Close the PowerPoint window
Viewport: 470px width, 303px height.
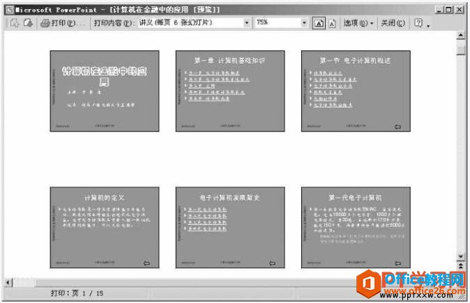click(x=460, y=10)
